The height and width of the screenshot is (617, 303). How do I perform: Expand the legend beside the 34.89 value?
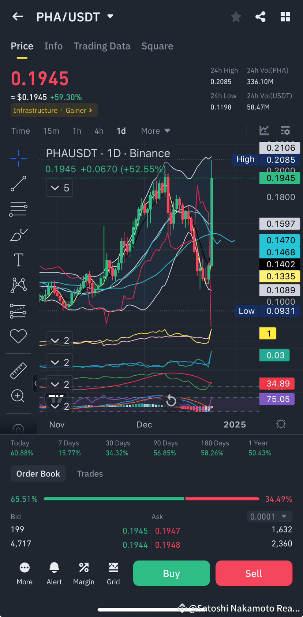(x=60, y=384)
